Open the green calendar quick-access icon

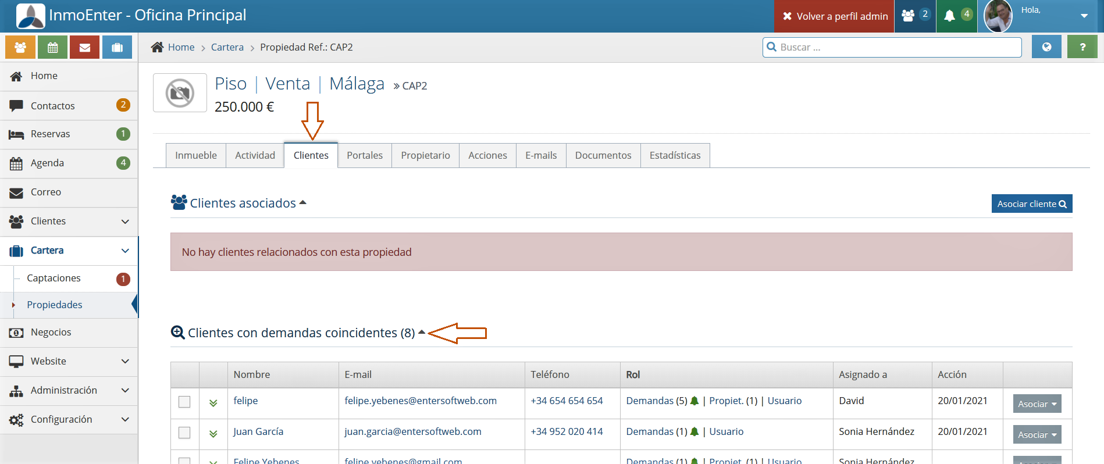[x=52, y=48]
